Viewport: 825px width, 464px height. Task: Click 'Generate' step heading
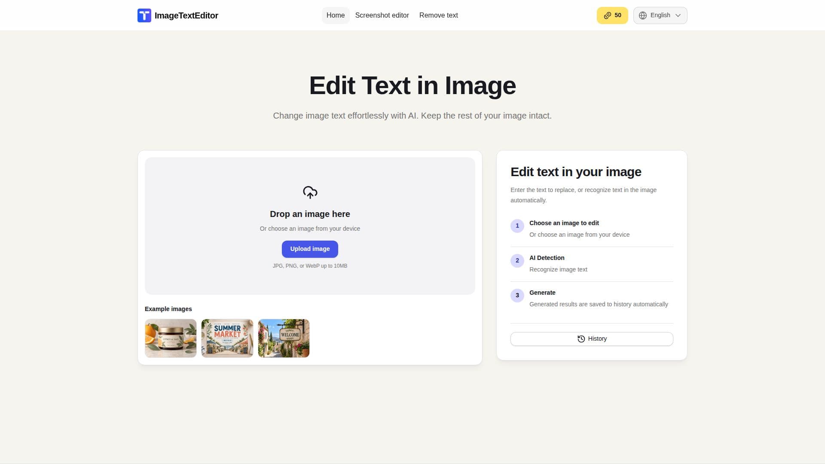(x=542, y=293)
